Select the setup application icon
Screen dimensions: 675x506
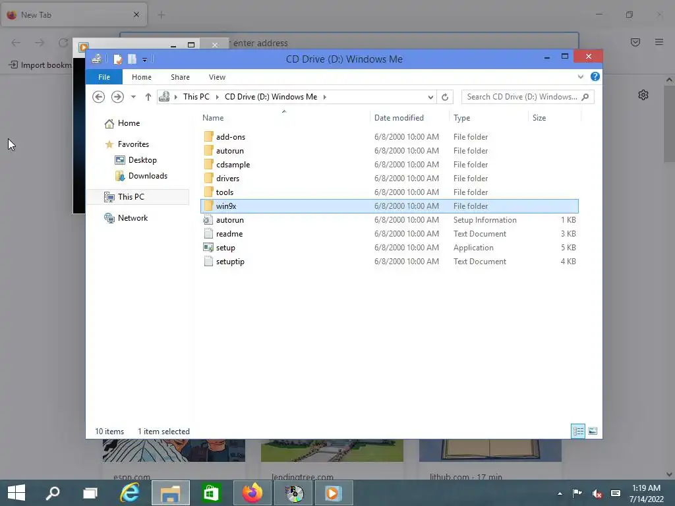(x=208, y=248)
